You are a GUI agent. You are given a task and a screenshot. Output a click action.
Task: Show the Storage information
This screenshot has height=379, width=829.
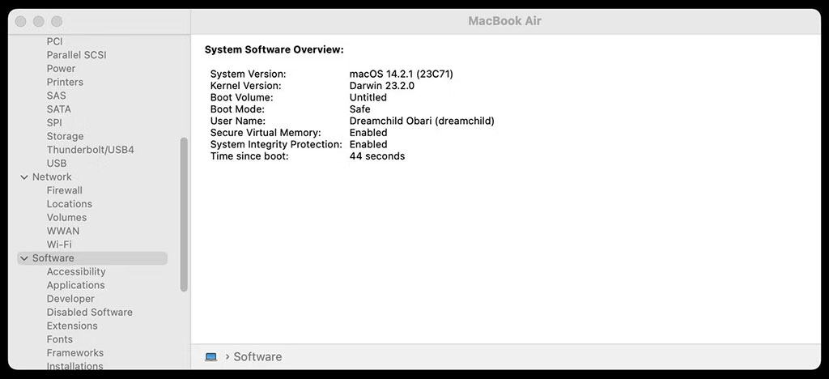click(x=65, y=136)
